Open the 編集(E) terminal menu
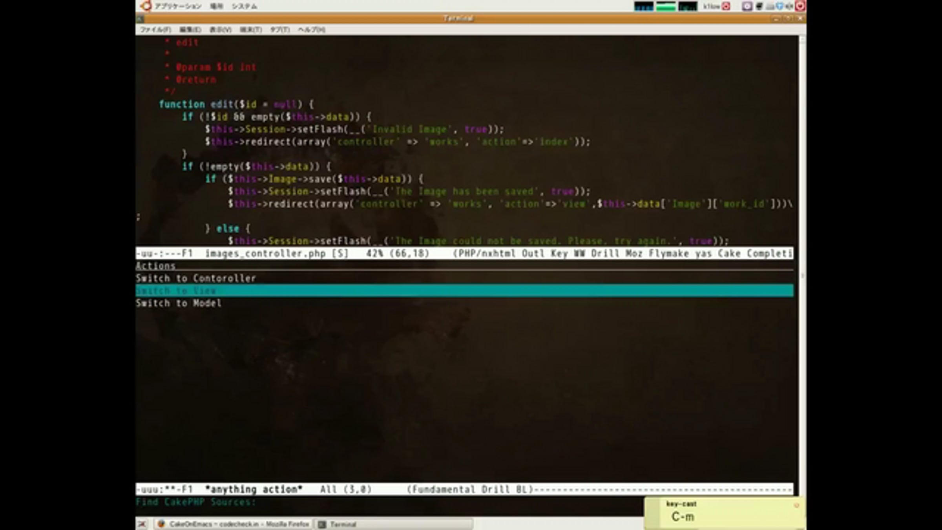Image resolution: width=942 pixels, height=530 pixels. click(190, 30)
